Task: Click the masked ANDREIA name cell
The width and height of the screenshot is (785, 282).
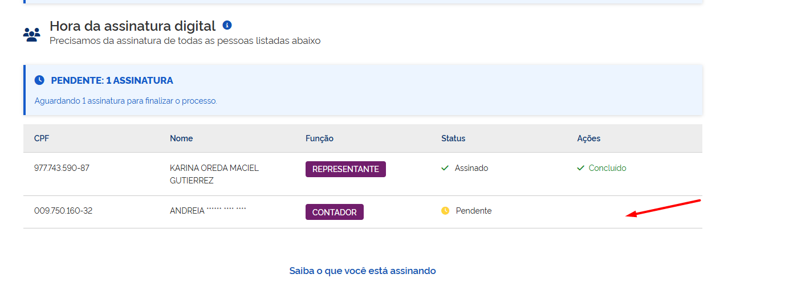Action: coord(208,211)
